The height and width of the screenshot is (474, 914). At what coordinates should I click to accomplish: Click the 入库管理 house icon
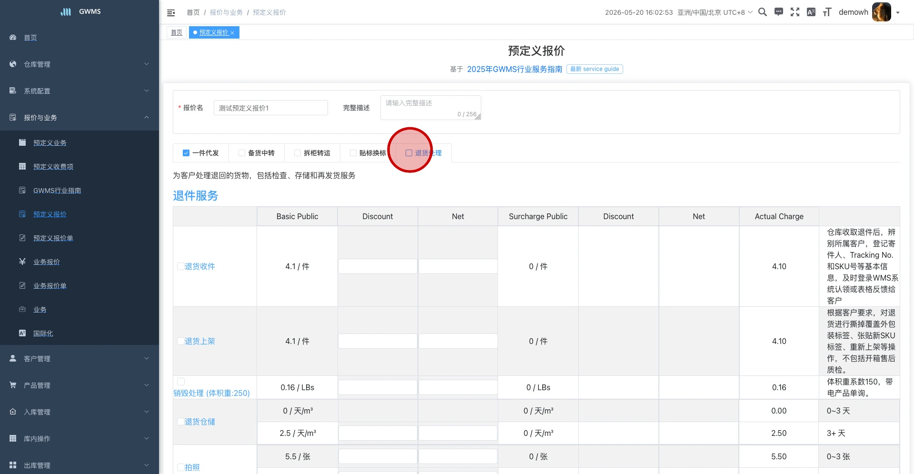(x=13, y=412)
